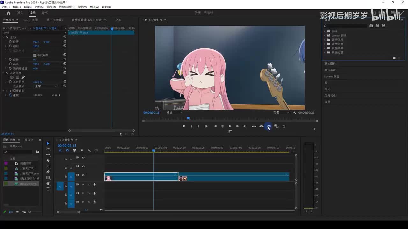Viewport: 408px width, 229px height.
Task: Expand the 预设 effects folder
Action: point(324,31)
